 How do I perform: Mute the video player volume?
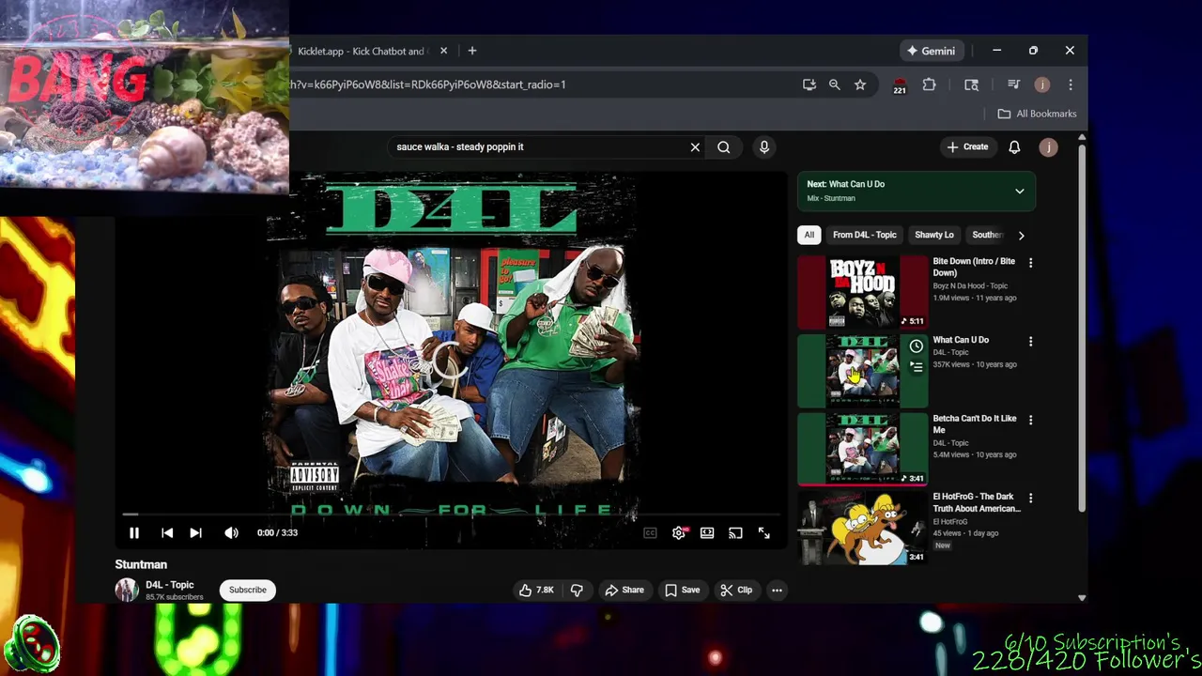pos(231,533)
